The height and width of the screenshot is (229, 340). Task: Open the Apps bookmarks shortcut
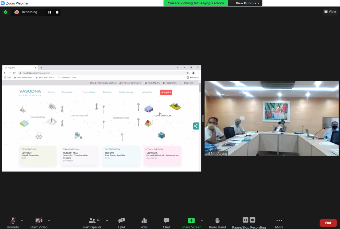coord(8,78)
